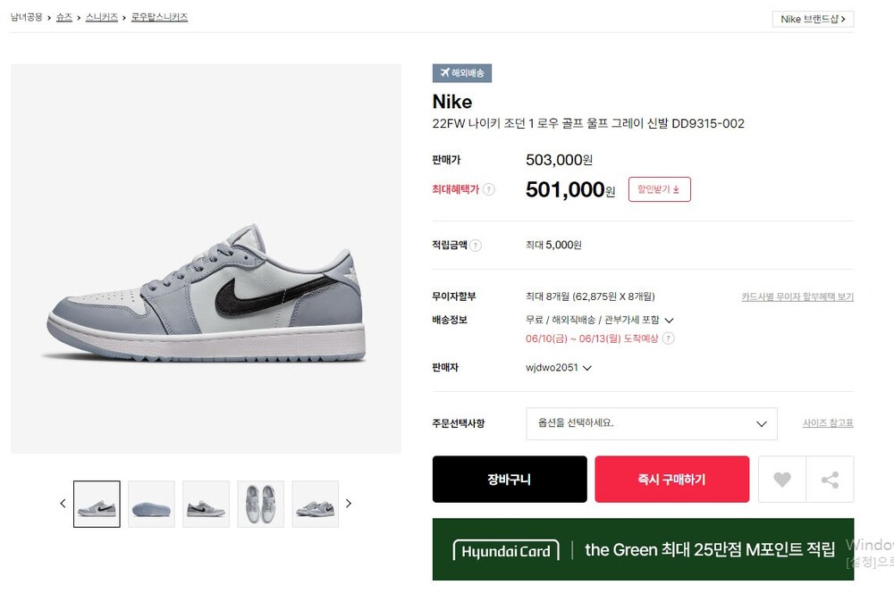Show next product thumbnails with right arrow
This screenshot has width=894, height=593.
coord(349,504)
